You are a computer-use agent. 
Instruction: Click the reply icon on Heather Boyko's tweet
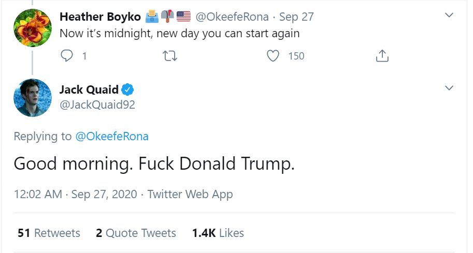tap(67, 56)
